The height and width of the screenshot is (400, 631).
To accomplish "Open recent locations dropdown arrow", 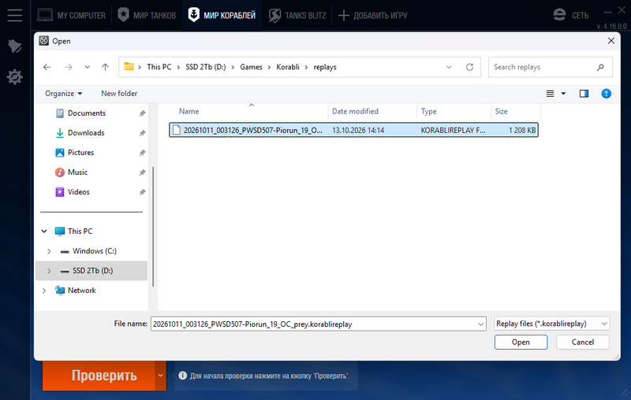I will tap(87, 67).
